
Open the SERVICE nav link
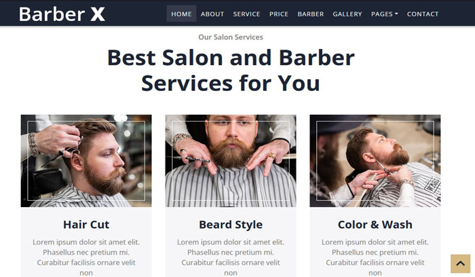(x=246, y=14)
